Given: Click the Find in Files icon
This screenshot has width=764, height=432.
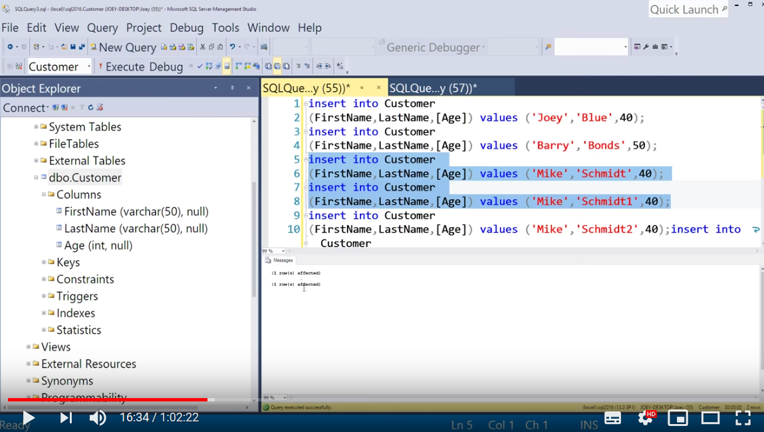Looking at the screenshot, I should 548,47.
